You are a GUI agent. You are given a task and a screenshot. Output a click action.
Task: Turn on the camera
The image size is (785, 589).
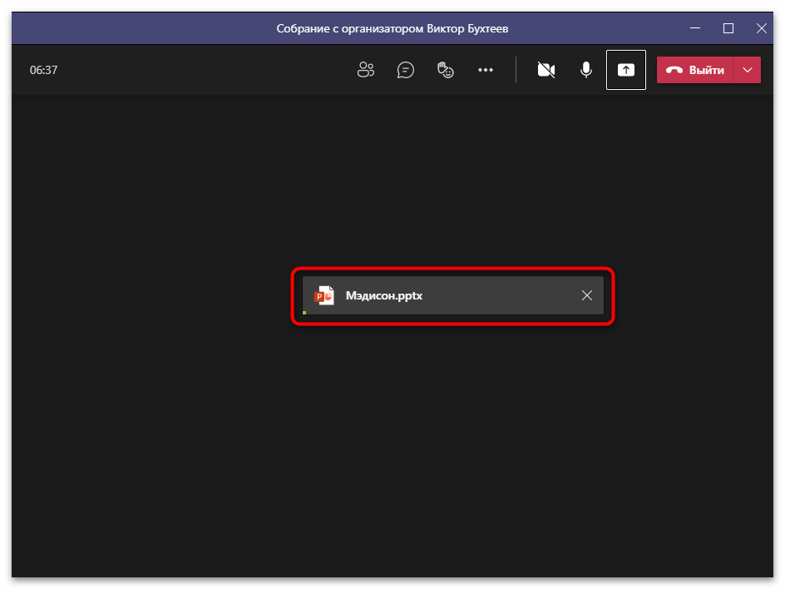click(546, 70)
